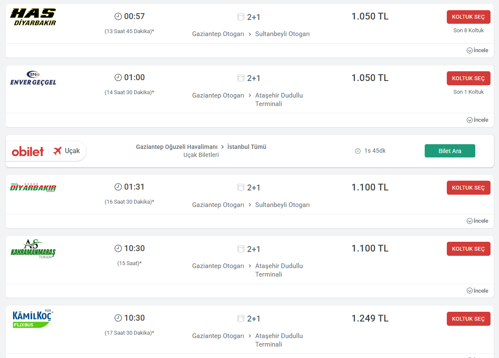Expand İncele for the 01:00 Enver Geçgel trip

tap(477, 120)
